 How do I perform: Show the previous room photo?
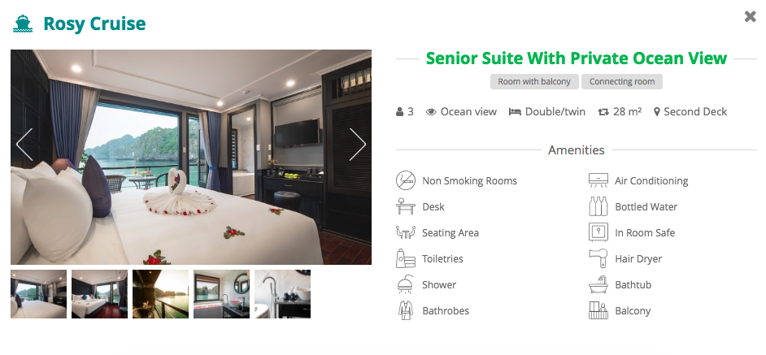24,145
